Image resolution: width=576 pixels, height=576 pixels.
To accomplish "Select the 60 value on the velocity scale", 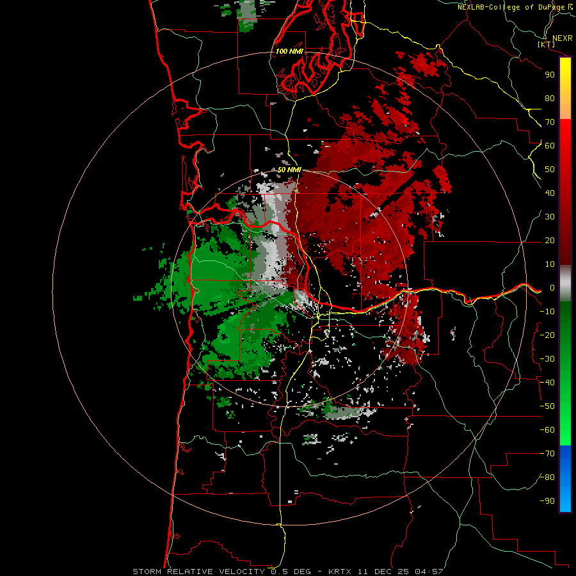I will [550, 146].
